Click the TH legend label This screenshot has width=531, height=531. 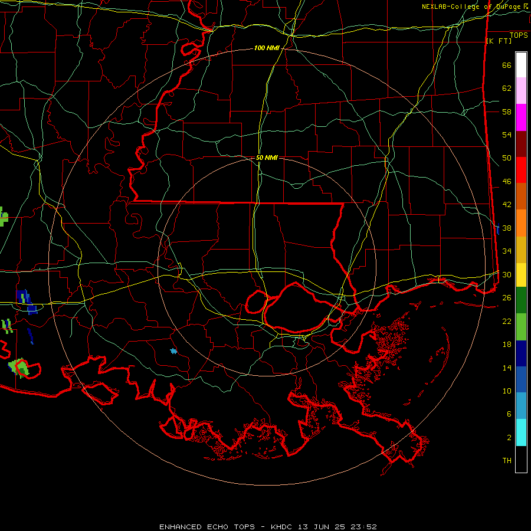[x=507, y=461]
